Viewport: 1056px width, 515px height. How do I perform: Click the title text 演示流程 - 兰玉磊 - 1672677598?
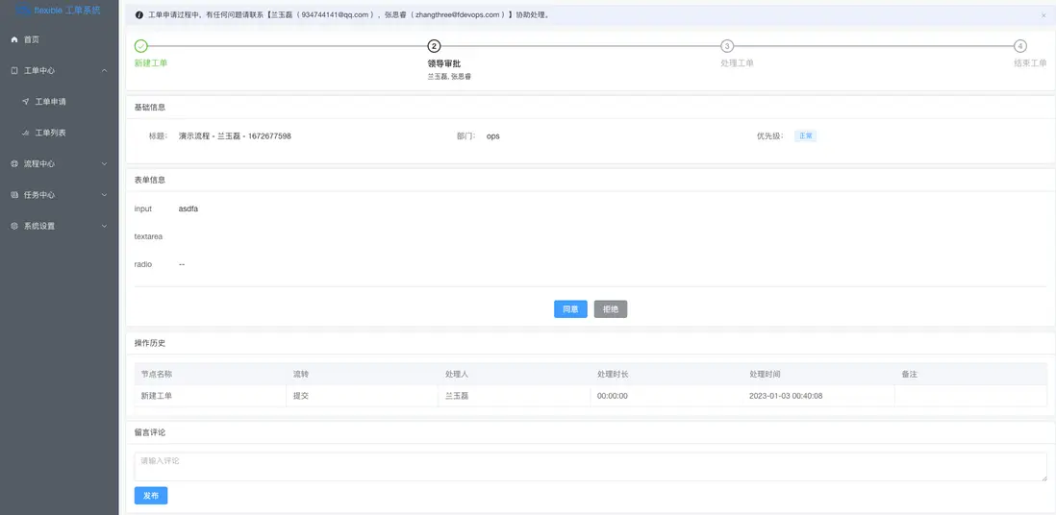[235, 136]
